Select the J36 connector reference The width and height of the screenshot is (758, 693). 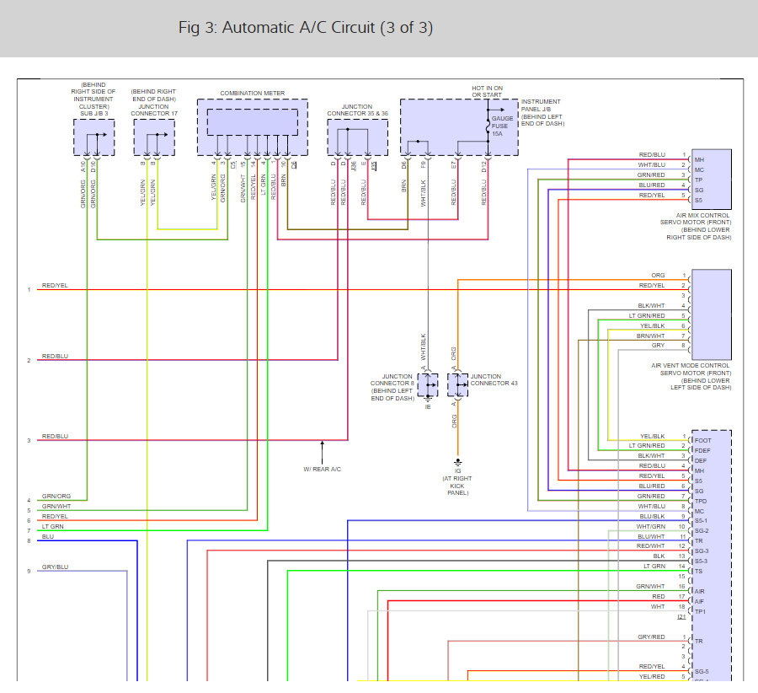pos(354,166)
